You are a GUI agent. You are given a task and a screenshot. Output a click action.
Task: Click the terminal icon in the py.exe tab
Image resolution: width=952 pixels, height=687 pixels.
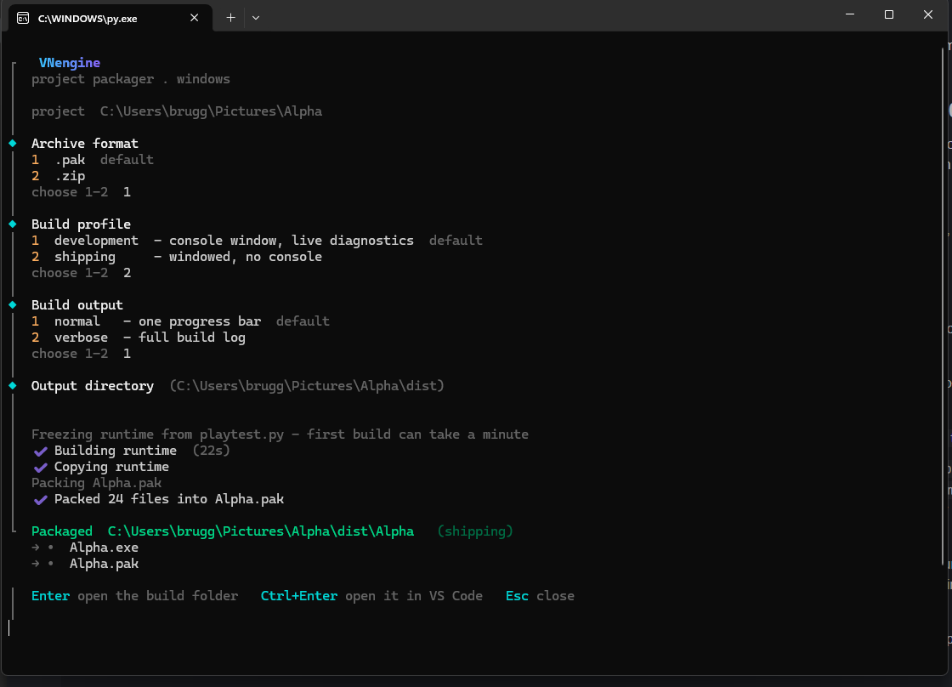pos(23,18)
